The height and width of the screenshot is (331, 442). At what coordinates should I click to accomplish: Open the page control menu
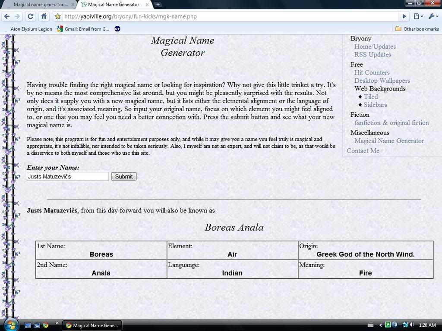pos(418,16)
